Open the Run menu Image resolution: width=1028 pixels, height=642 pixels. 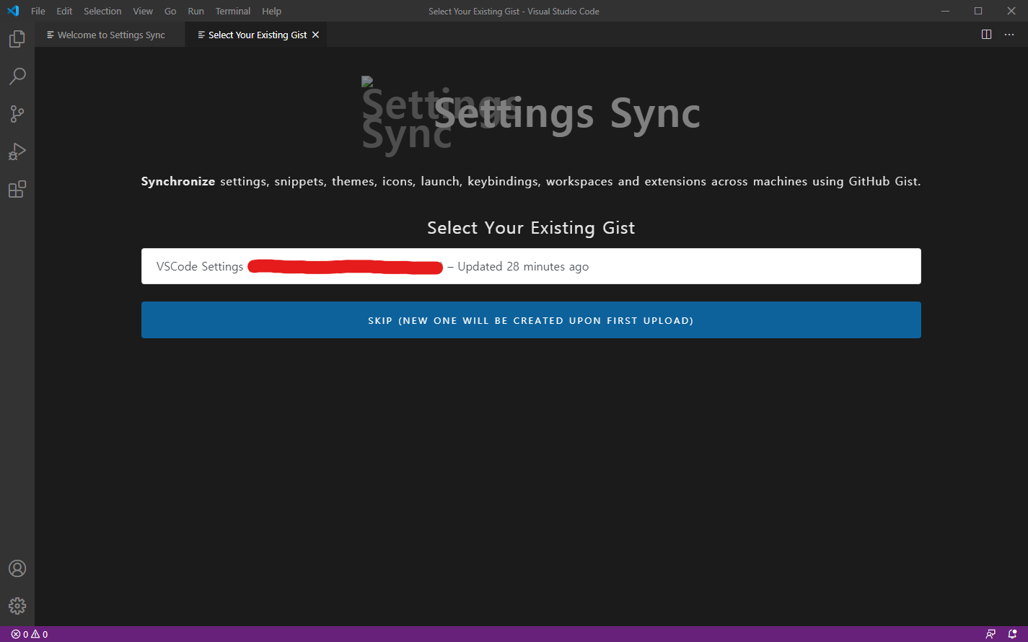[196, 11]
